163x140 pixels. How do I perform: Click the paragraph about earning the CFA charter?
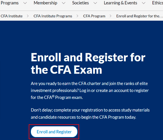[x=90, y=90]
